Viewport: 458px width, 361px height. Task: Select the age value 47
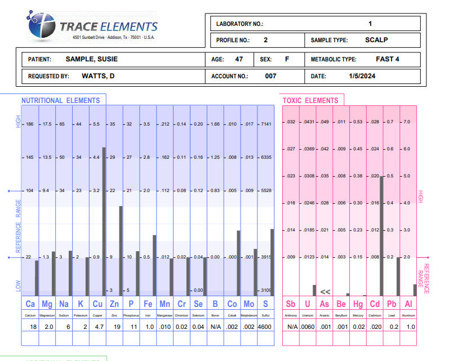click(239, 59)
